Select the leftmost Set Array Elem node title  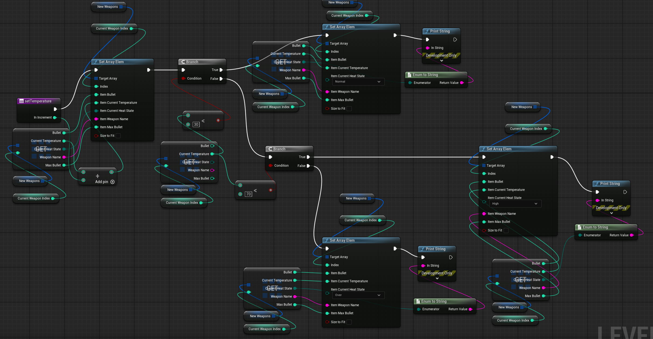click(x=111, y=62)
